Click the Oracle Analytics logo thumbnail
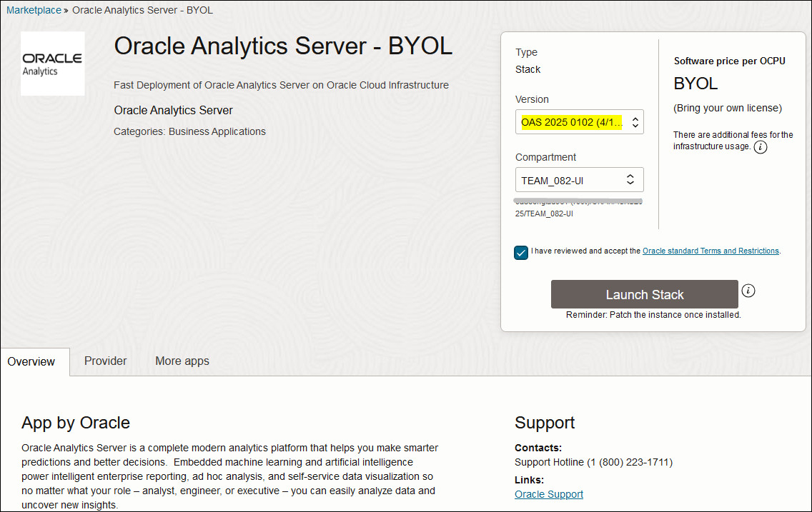Viewport: 812px width, 512px height. click(x=53, y=64)
